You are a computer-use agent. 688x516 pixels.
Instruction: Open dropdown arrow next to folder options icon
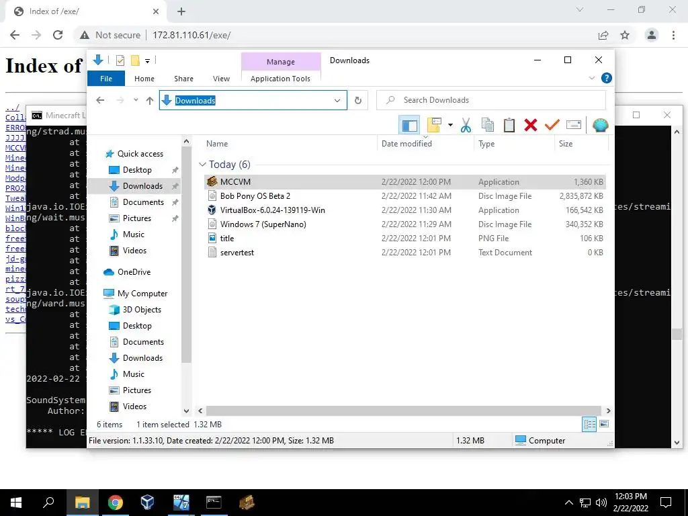tap(450, 126)
